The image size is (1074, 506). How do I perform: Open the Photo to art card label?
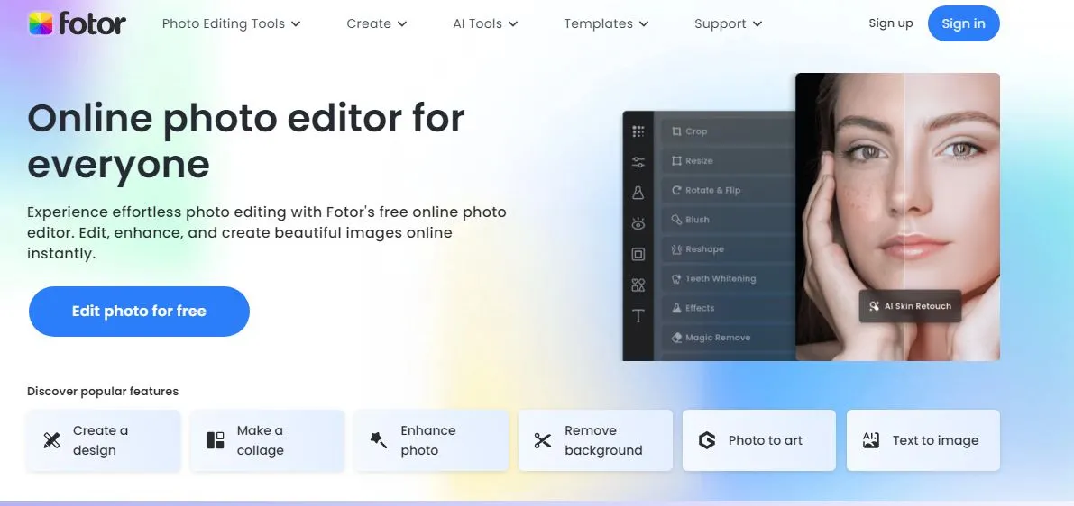coord(765,440)
